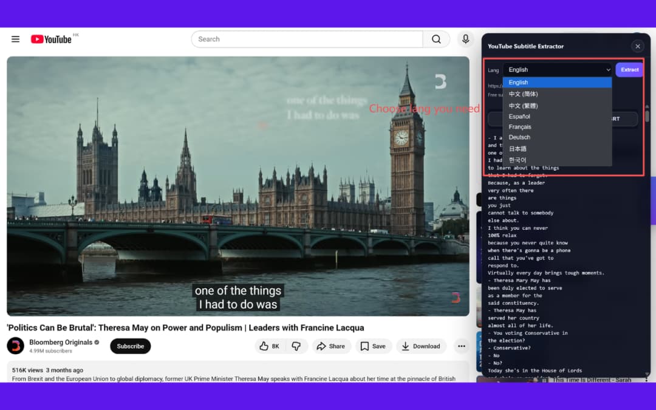The height and width of the screenshot is (410, 656).
Task: Open more actions with the ellipsis icon
Action: [x=462, y=346]
